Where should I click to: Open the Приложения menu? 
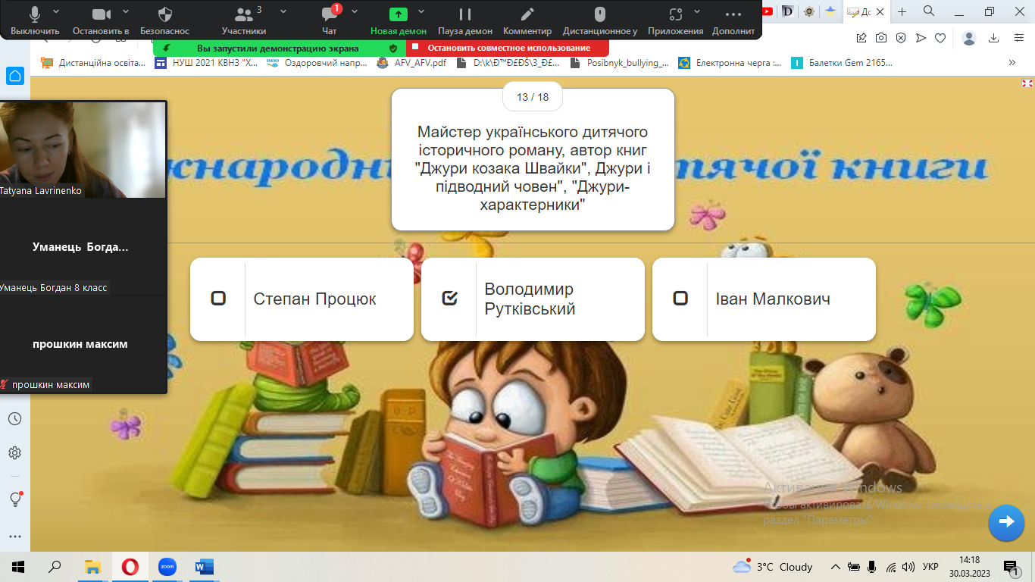click(676, 20)
